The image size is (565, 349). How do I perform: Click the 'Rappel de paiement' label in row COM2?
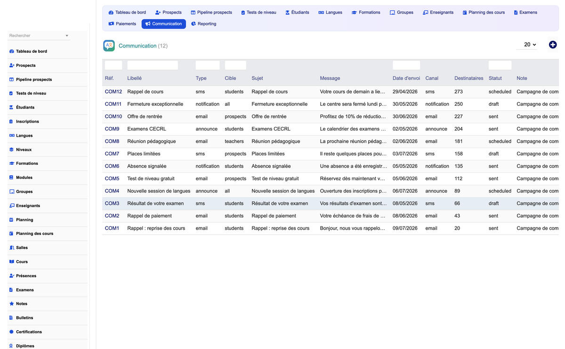[150, 216]
